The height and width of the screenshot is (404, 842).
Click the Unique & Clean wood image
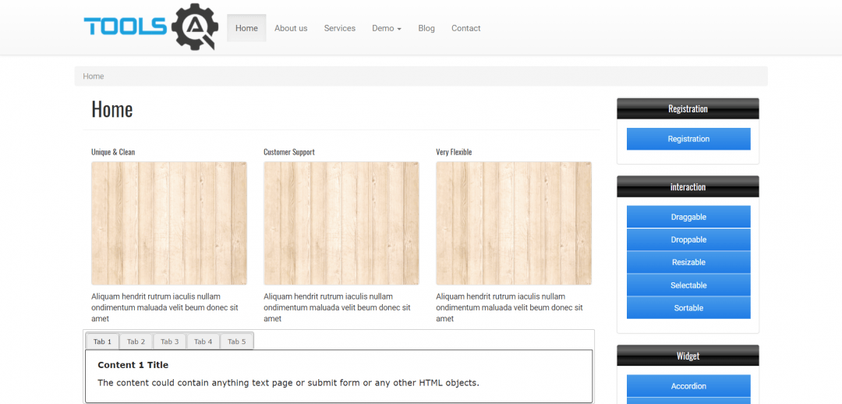169,223
